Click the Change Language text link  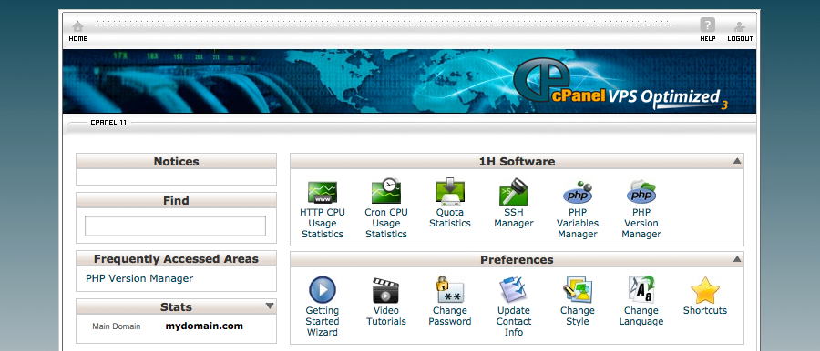click(641, 316)
